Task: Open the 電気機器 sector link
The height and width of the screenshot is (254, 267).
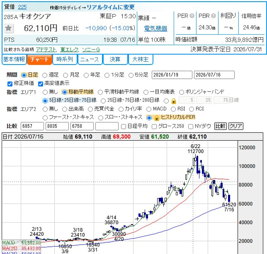Action: 155,29
